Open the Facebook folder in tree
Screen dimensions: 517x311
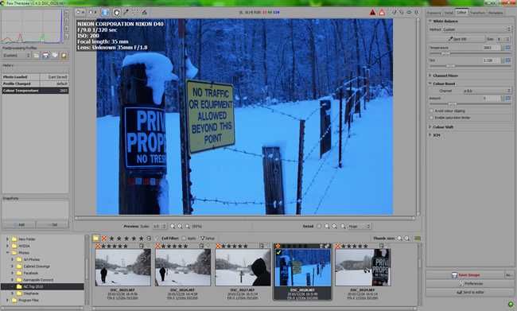(31, 273)
